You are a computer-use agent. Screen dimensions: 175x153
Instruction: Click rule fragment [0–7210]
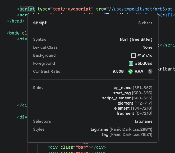pos(135,113)
